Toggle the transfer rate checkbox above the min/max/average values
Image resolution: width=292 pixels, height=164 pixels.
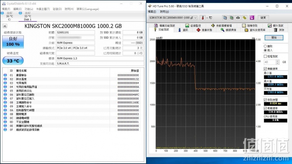click(x=265, y=69)
